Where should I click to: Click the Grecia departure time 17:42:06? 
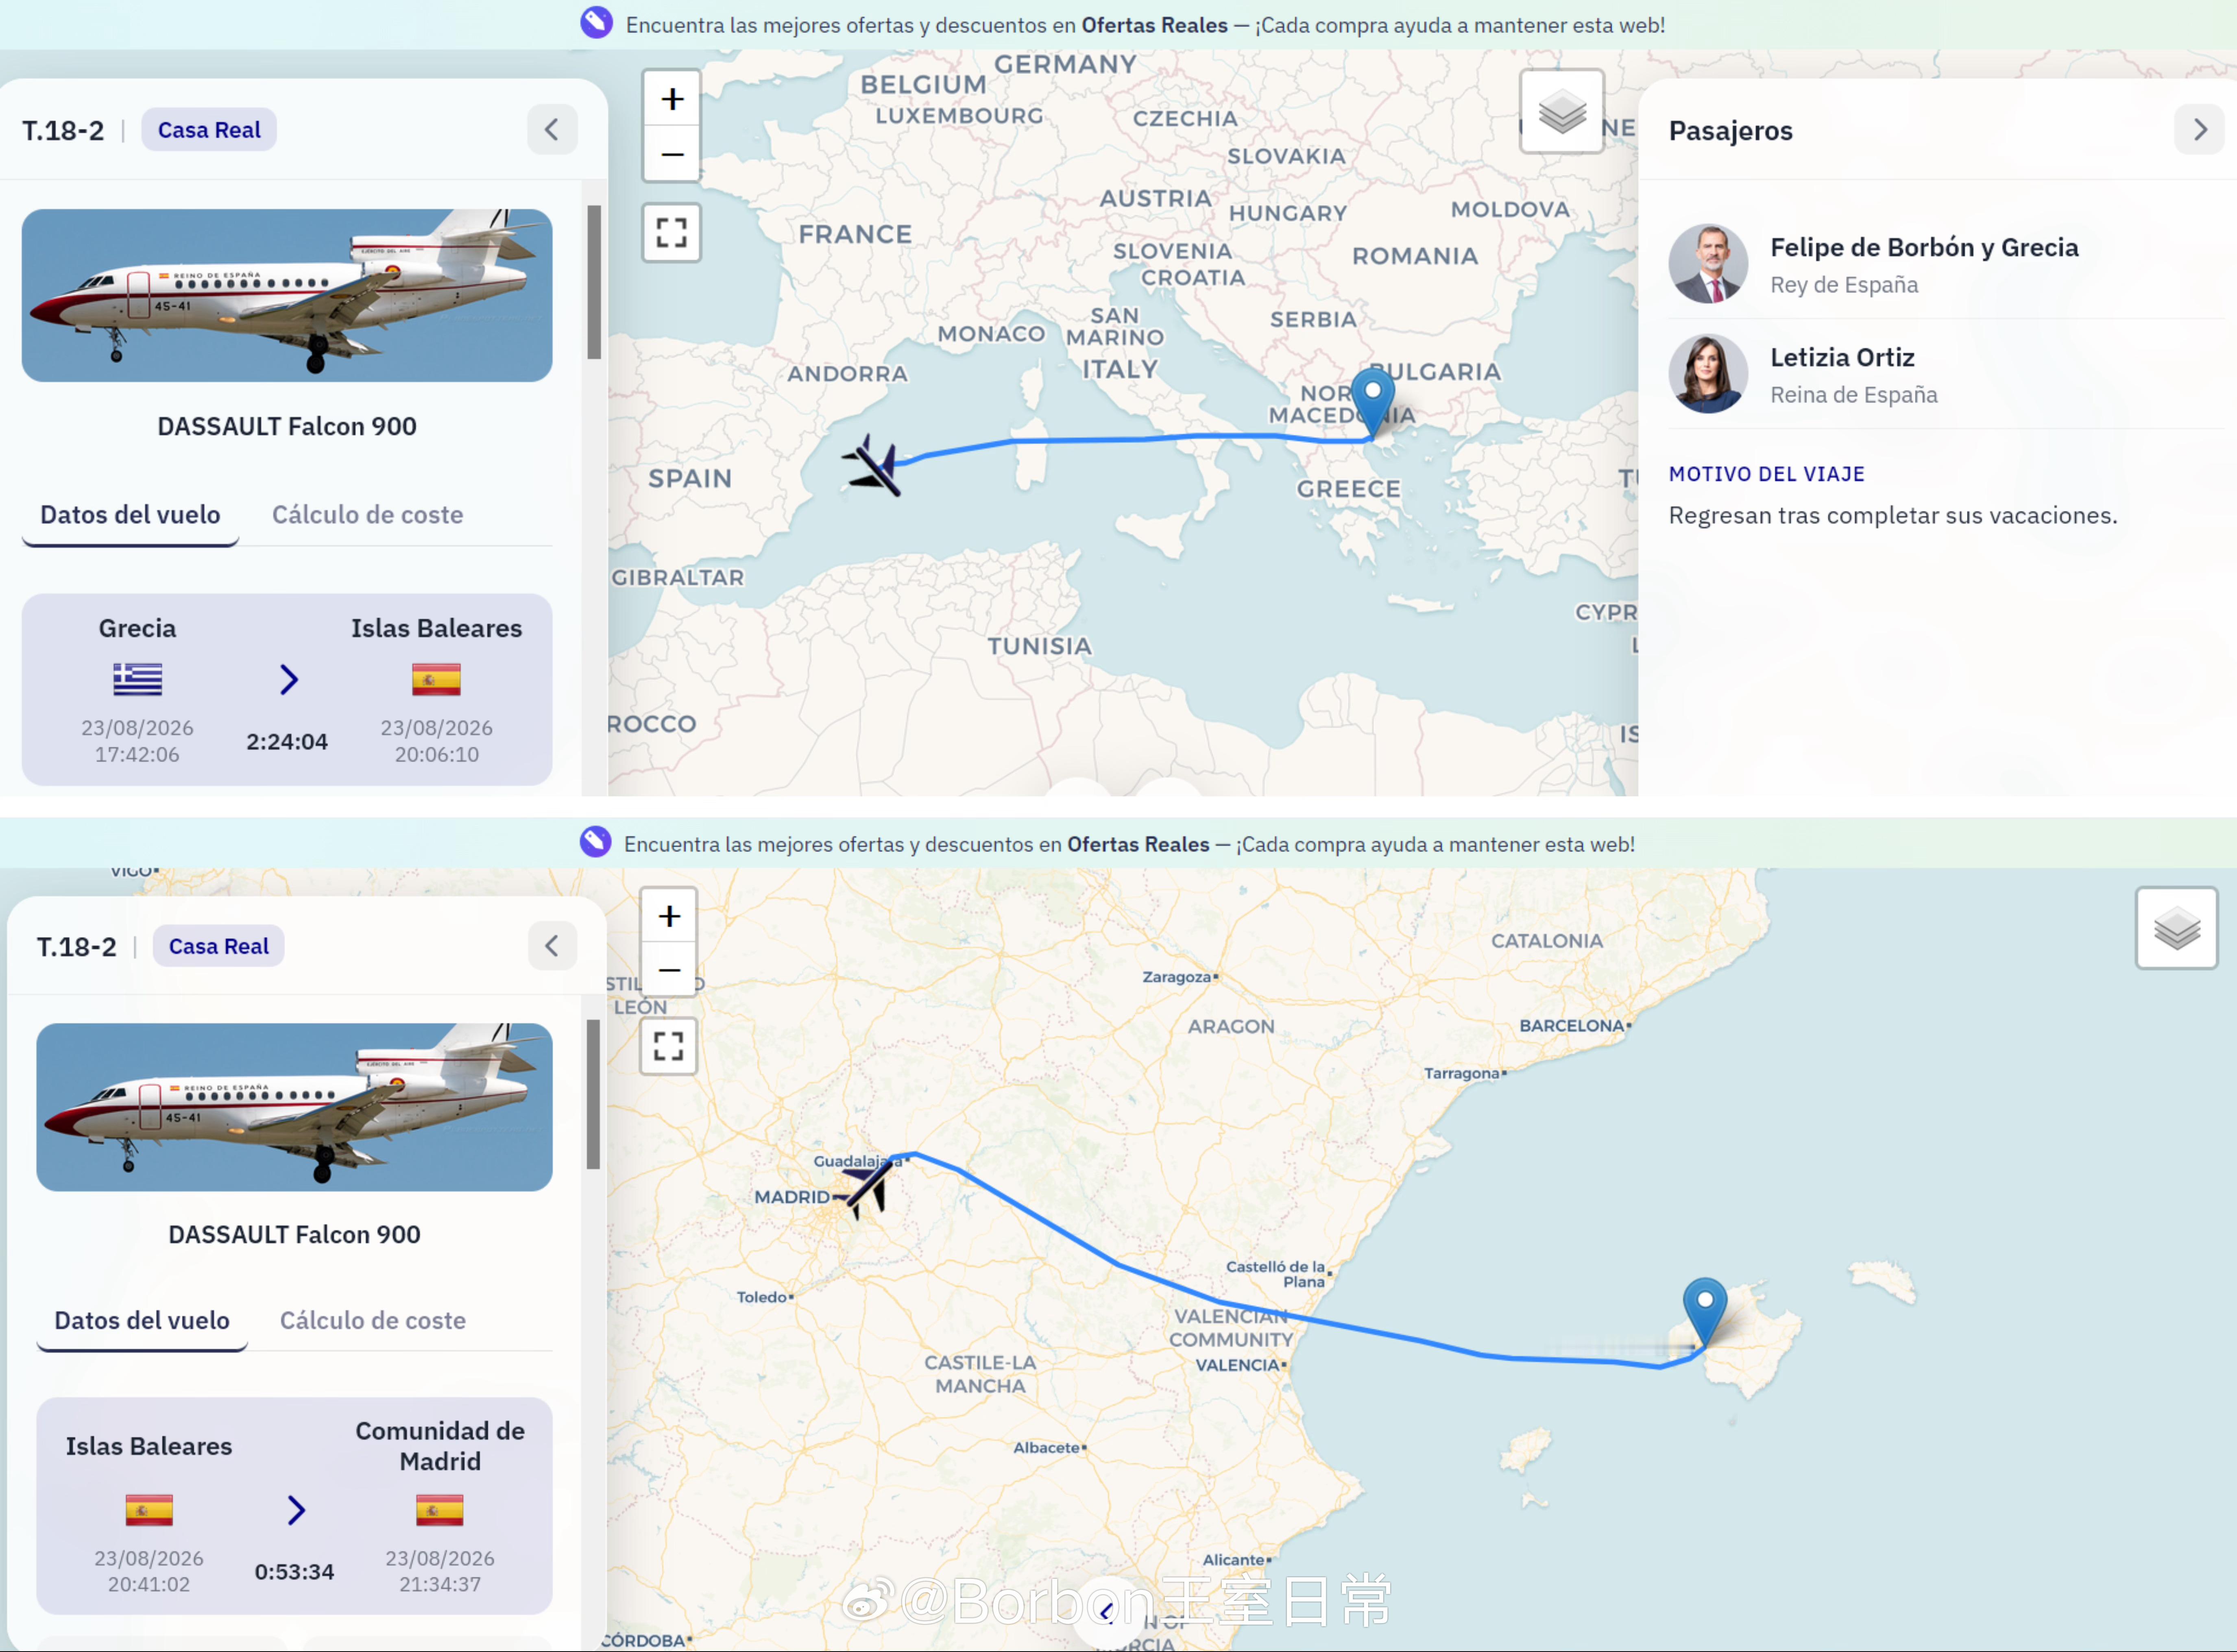pos(137,754)
